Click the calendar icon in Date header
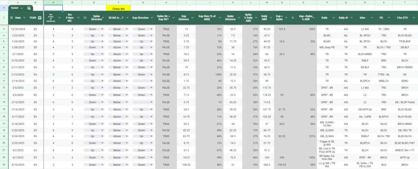418x169 pixels. pos(11,18)
